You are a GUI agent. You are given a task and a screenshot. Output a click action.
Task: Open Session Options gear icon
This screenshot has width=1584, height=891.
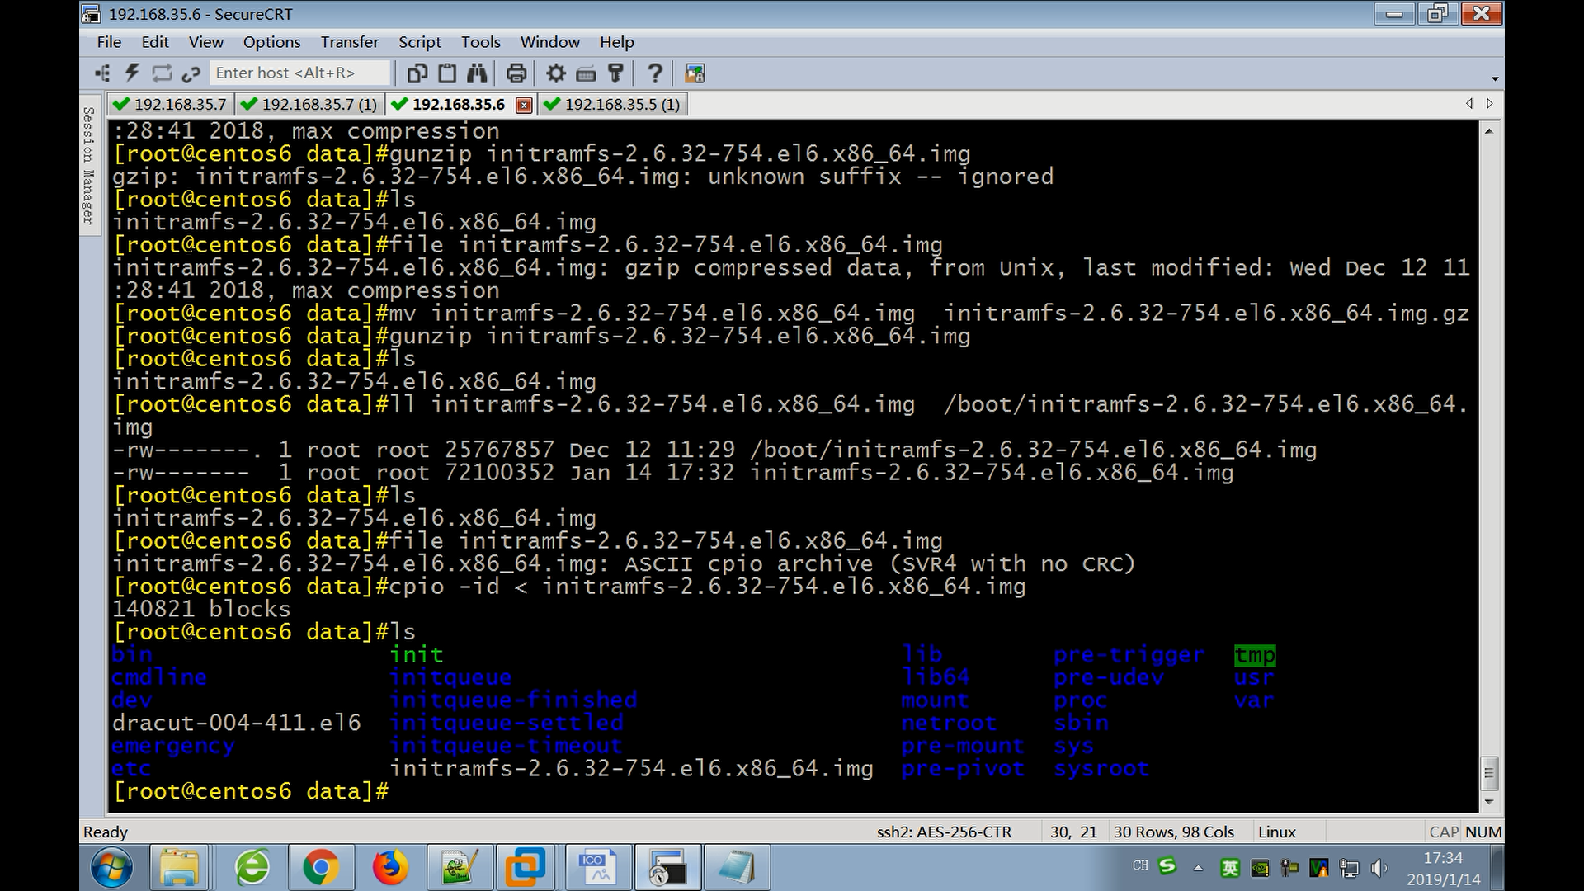[x=556, y=73]
